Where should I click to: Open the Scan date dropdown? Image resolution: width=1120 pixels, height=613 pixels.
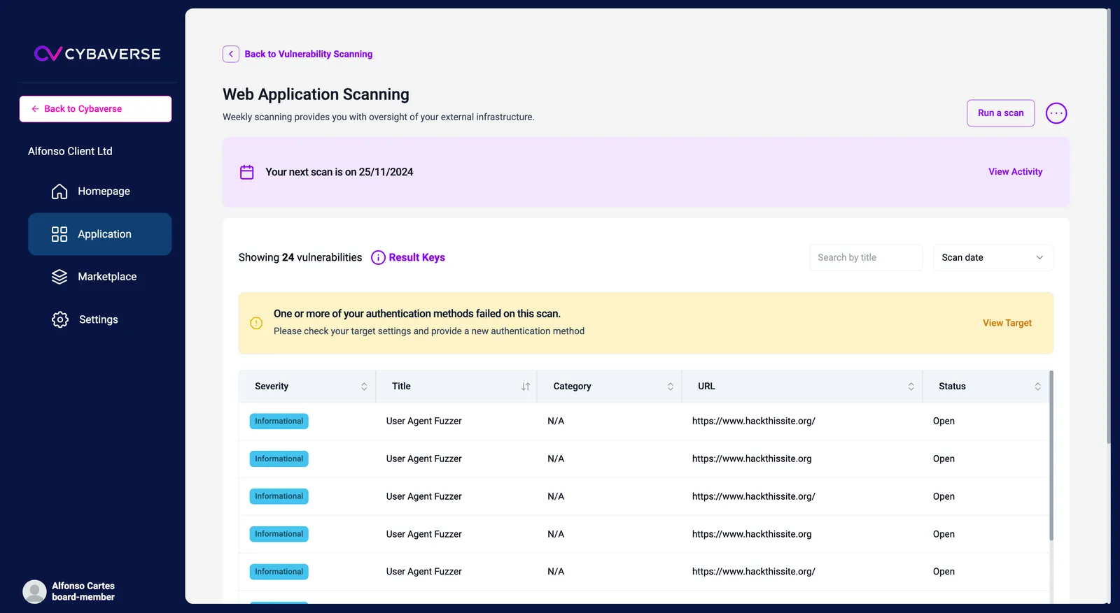click(993, 258)
